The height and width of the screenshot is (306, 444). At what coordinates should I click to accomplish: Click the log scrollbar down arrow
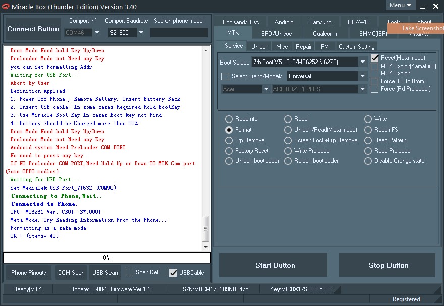click(206, 247)
